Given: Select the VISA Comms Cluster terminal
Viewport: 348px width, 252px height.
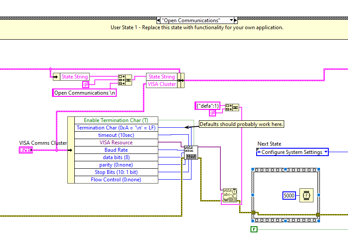Looking at the screenshot, I should point(26,150).
